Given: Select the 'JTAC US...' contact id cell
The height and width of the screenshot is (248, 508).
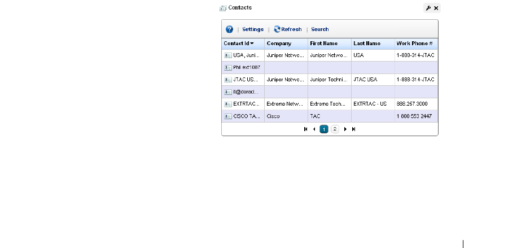Looking at the screenshot, I should point(243,80).
